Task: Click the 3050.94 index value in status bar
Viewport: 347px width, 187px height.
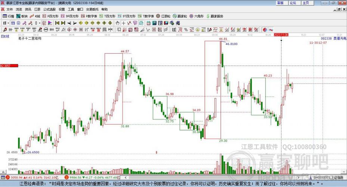Action: pos(16,178)
